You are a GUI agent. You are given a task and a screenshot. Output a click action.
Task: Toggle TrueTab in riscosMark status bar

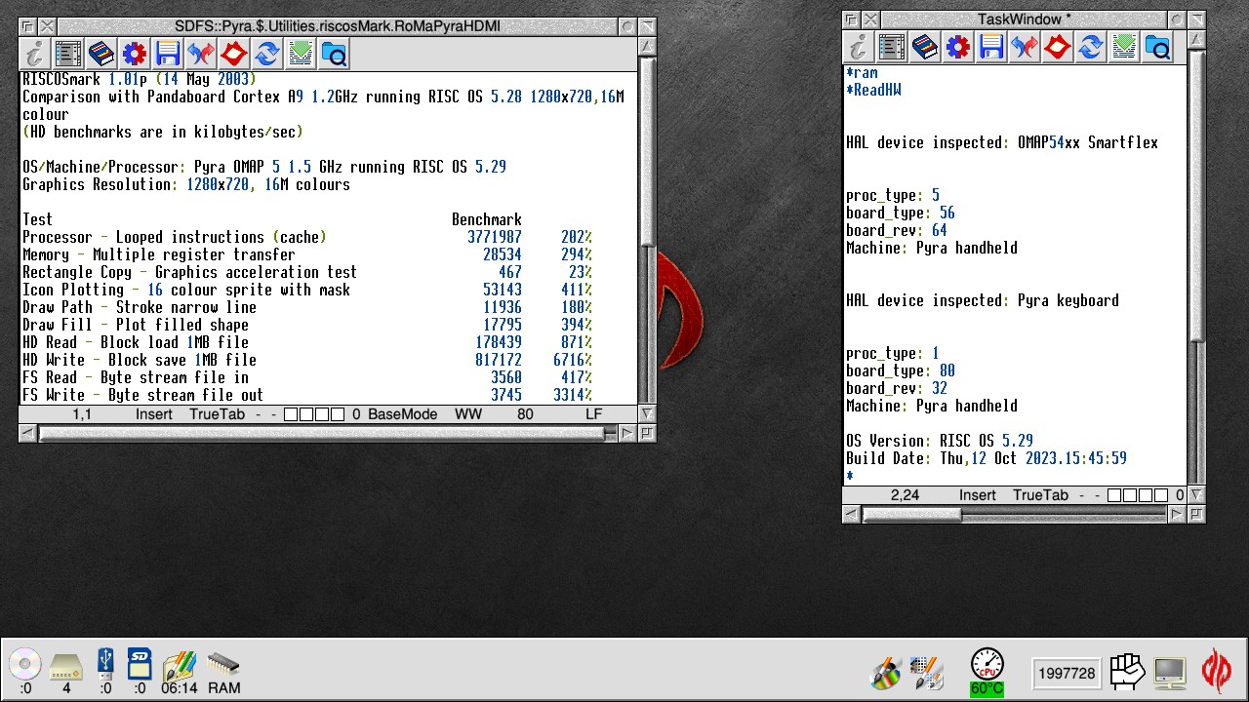coord(218,414)
